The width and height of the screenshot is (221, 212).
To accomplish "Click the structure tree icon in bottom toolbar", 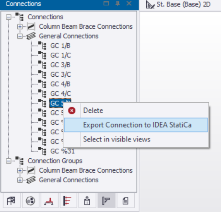I will coord(11,201).
